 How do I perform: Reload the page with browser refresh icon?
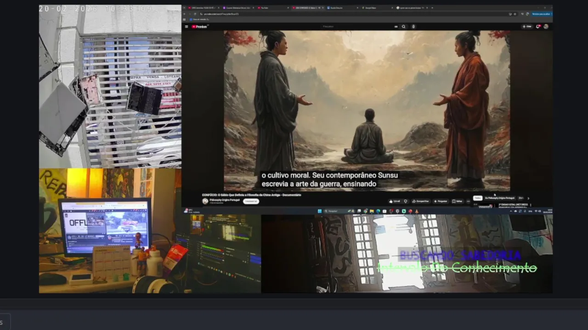coord(195,14)
